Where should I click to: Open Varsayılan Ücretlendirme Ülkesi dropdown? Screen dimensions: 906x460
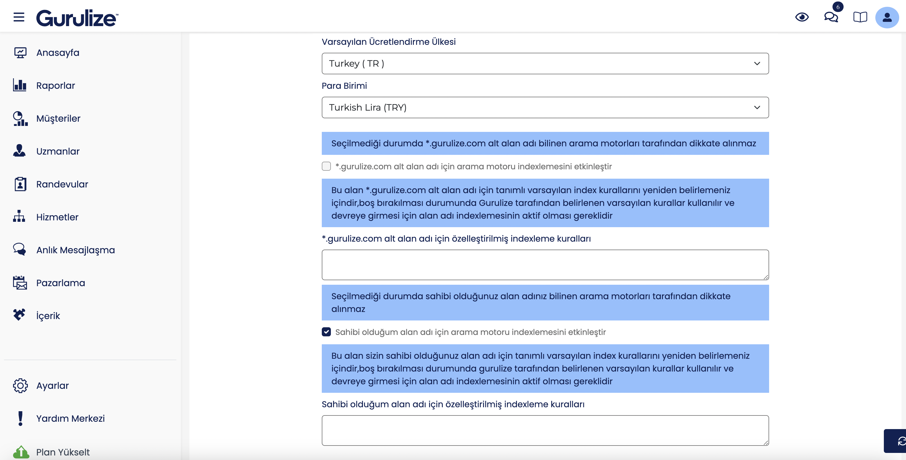pos(544,64)
